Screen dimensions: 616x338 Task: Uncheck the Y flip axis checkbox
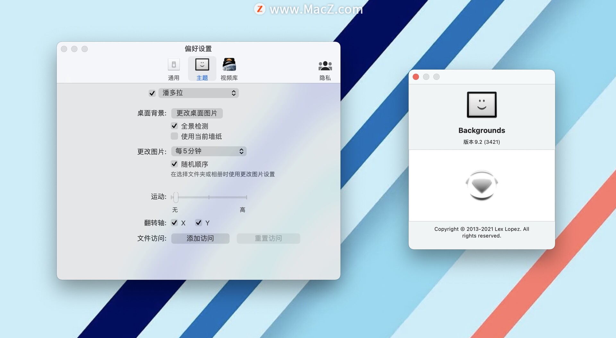point(199,223)
